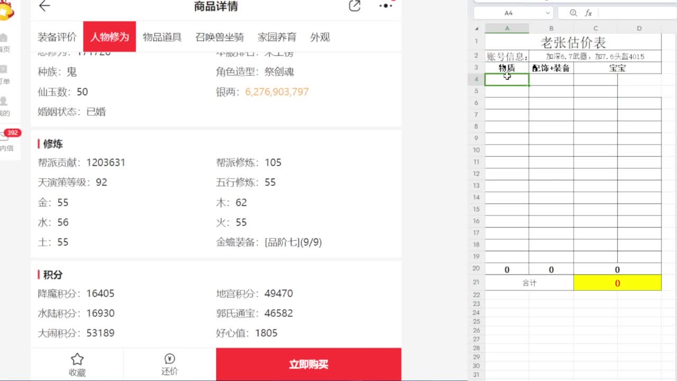Image resolution: width=677 pixels, height=381 pixels.
Task: Open the 召唤兽坐骑 tab
Action: coord(219,37)
